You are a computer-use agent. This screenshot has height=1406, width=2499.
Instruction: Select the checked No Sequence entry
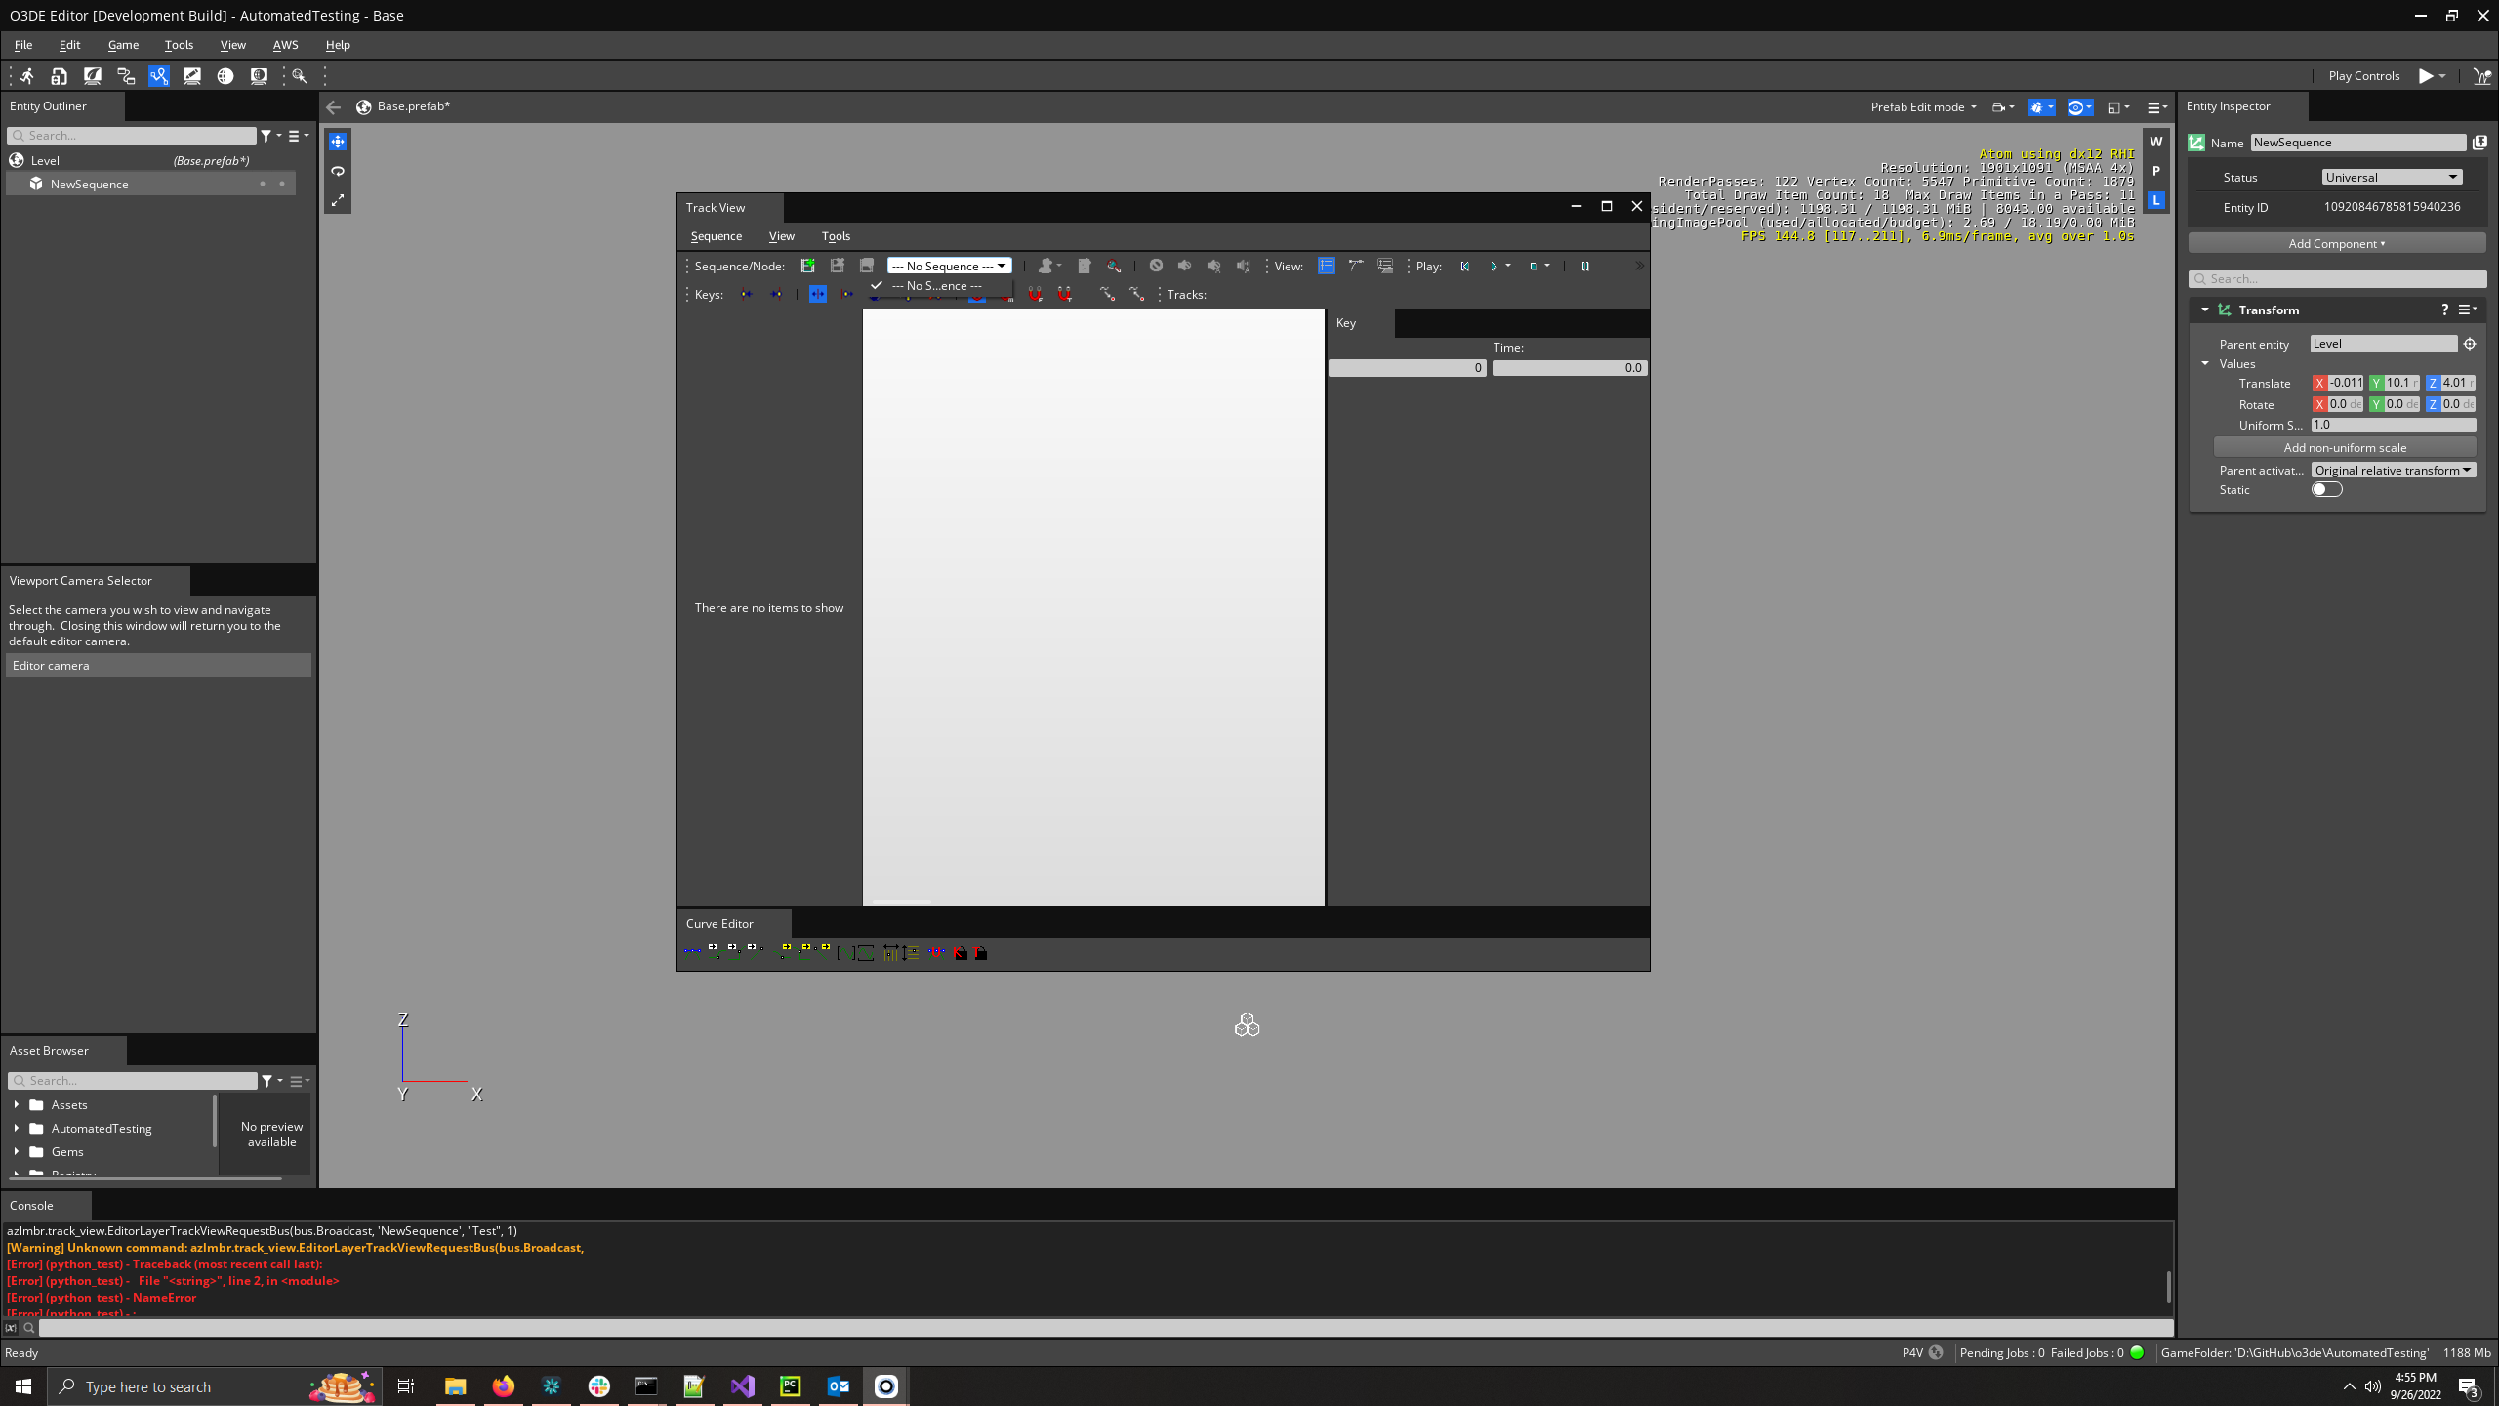pyautogui.click(x=937, y=286)
